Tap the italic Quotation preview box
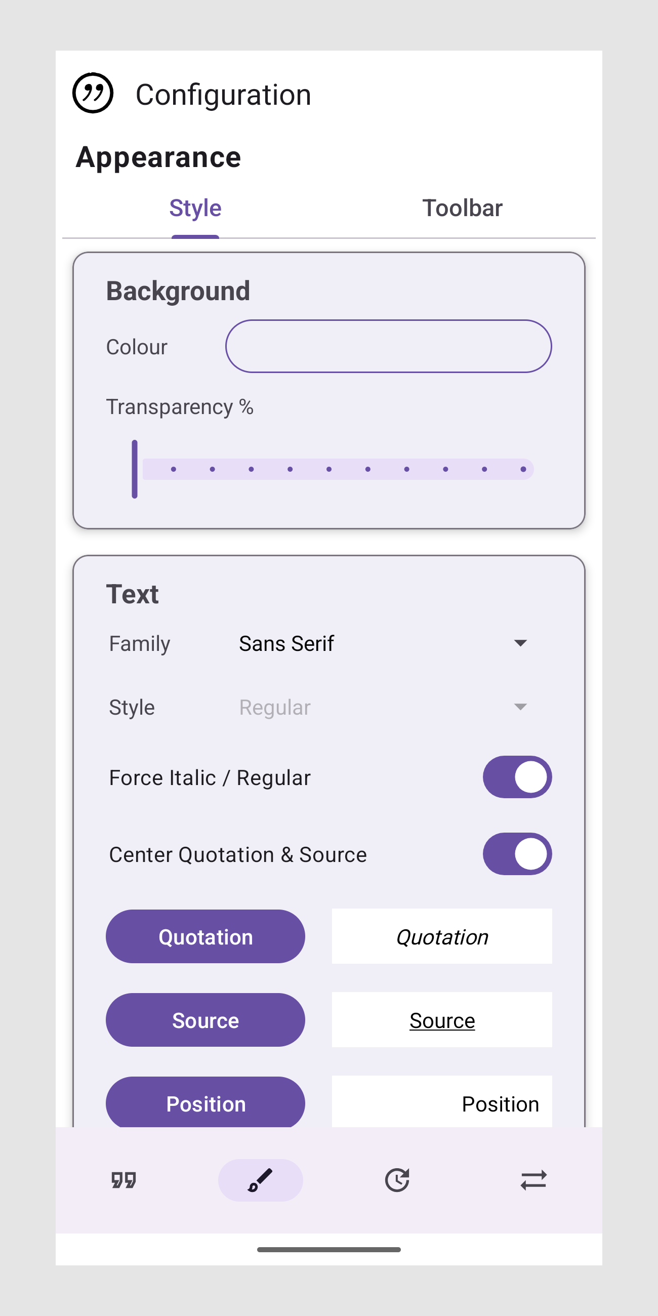The width and height of the screenshot is (658, 1316). pyautogui.click(x=442, y=936)
